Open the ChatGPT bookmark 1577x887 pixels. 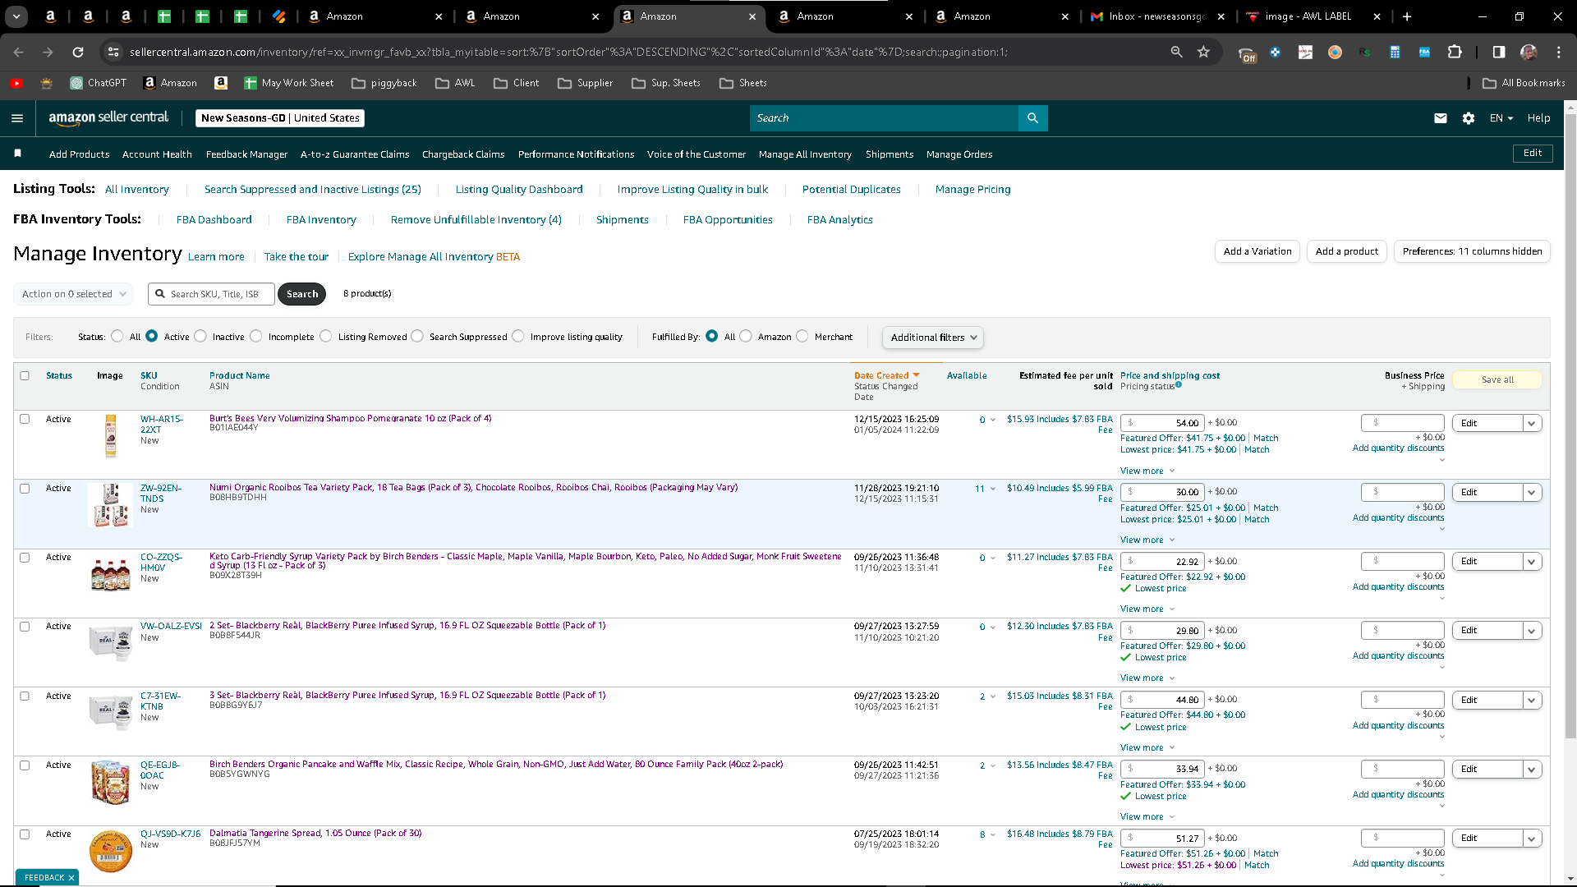click(99, 83)
